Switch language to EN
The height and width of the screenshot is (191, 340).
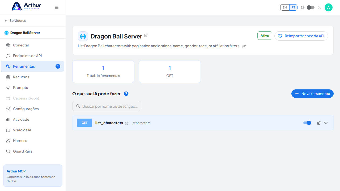pyautogui.click(x=285, y=7)
